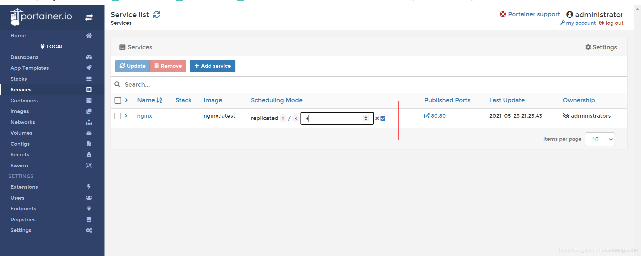
Task: Sort by Stack column header
Action: coord(184,100)
